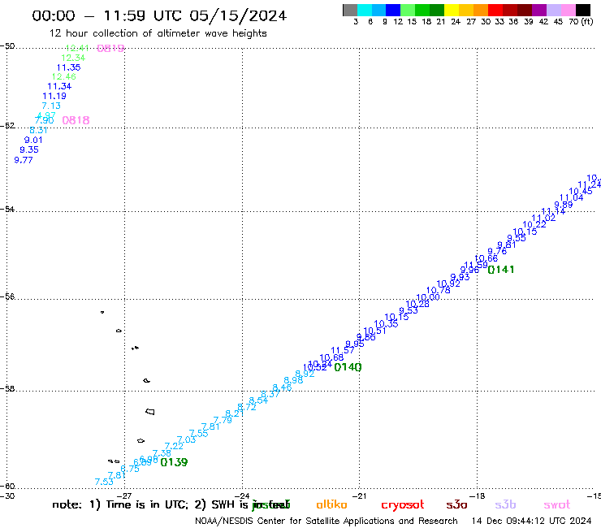Click the pink 45-70 ft legend swatch

569,10
